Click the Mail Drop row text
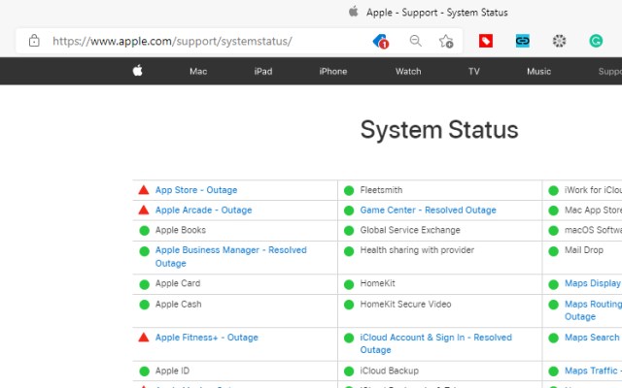The height and width of the screenshot is (388, 622). pyautogui.click(x=583, y=250)
